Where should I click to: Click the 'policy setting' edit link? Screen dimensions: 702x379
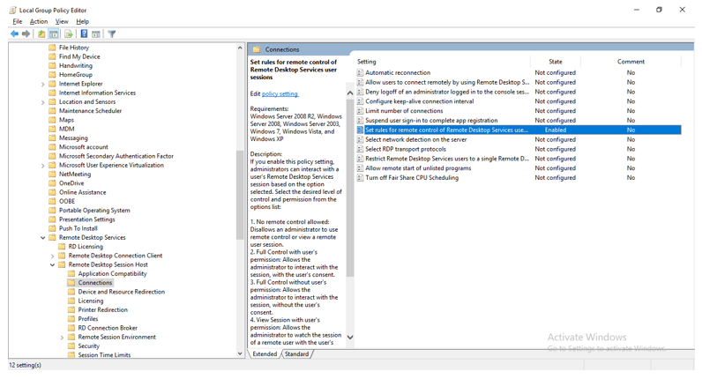(x=280, y=93)
